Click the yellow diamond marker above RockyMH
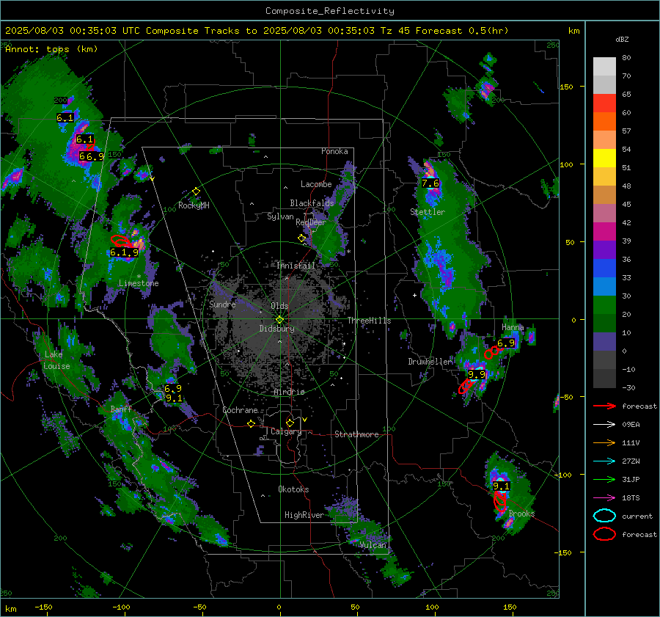Viewport: 660px width, 617px height. point(196,191)
